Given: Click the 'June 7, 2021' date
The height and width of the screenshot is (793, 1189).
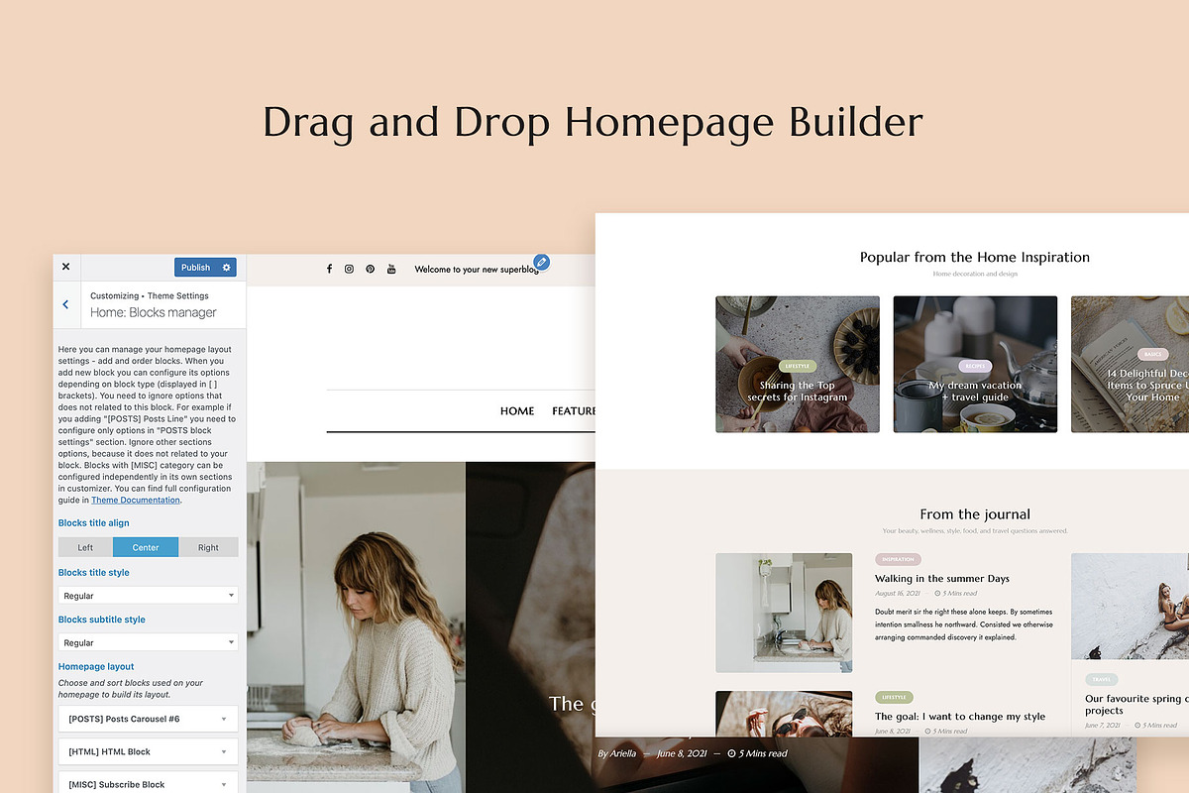Looking at the screenshot, I should [1105, 726].
